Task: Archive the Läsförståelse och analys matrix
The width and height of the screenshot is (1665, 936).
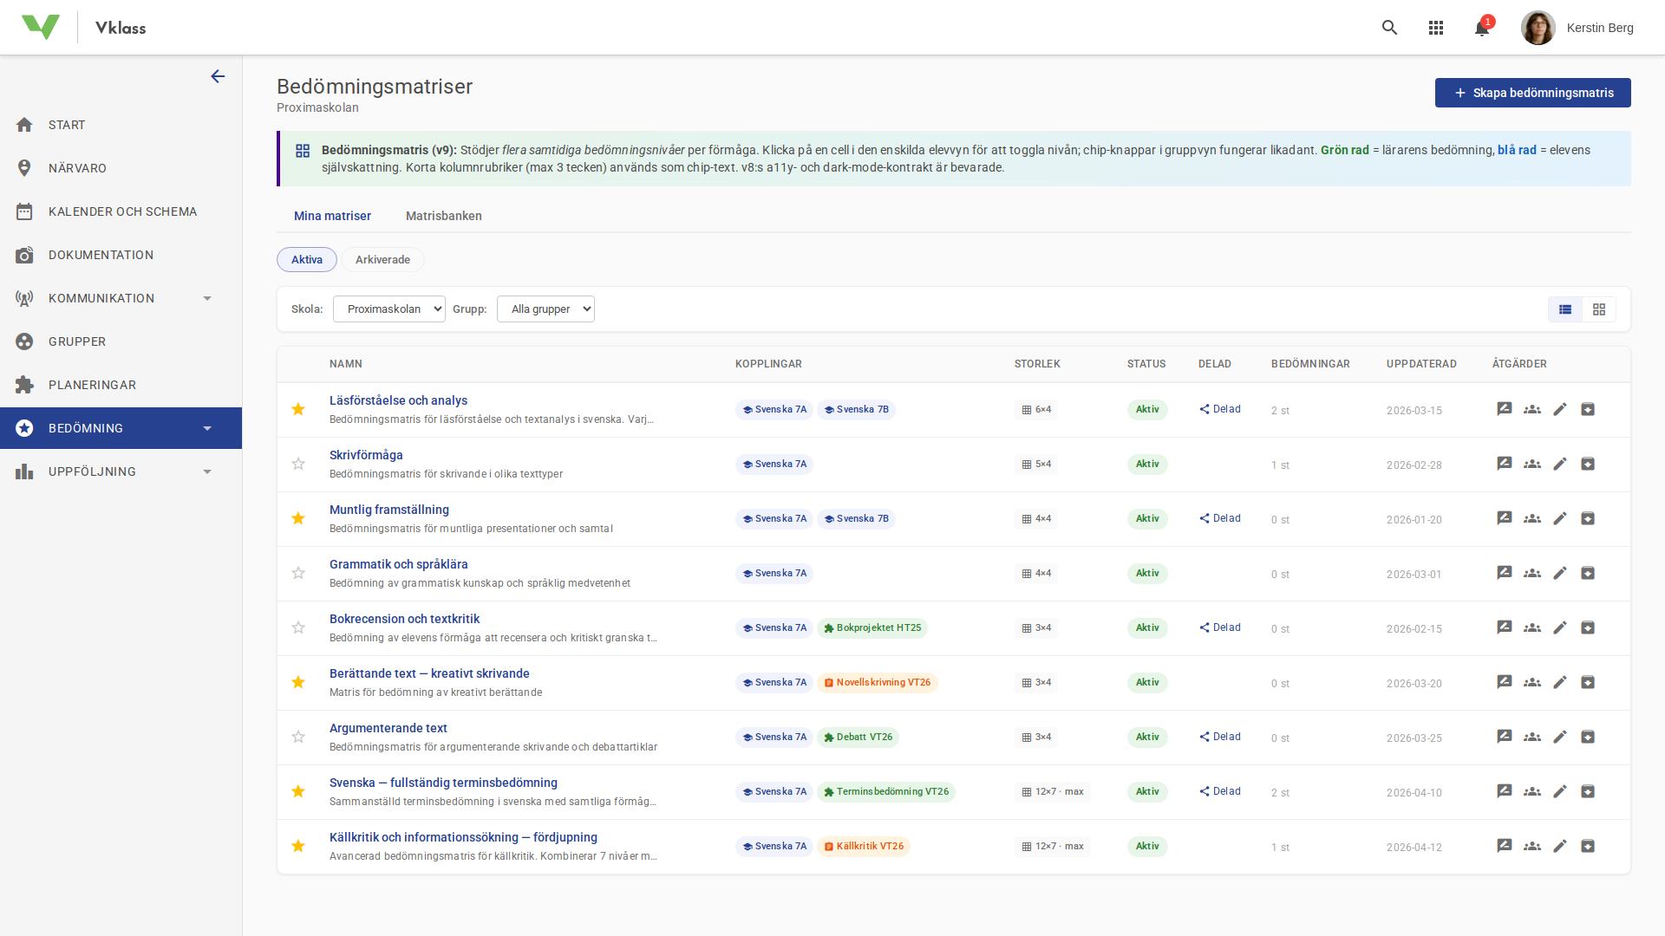Action: (1588, 409)
